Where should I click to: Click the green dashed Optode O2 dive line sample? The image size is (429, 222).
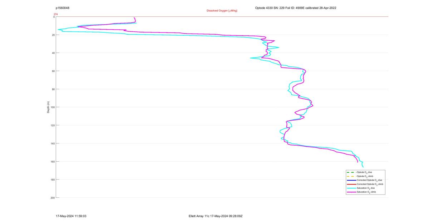pyautogui.click(x=351, y=172)
